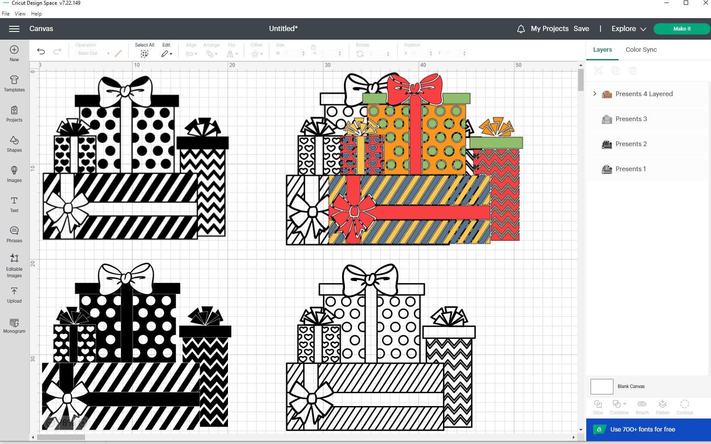The image size is (711, 444).
Task: Expand the Presents 4 Layered group
Action: pyautogui.click(x=594, y=94)
